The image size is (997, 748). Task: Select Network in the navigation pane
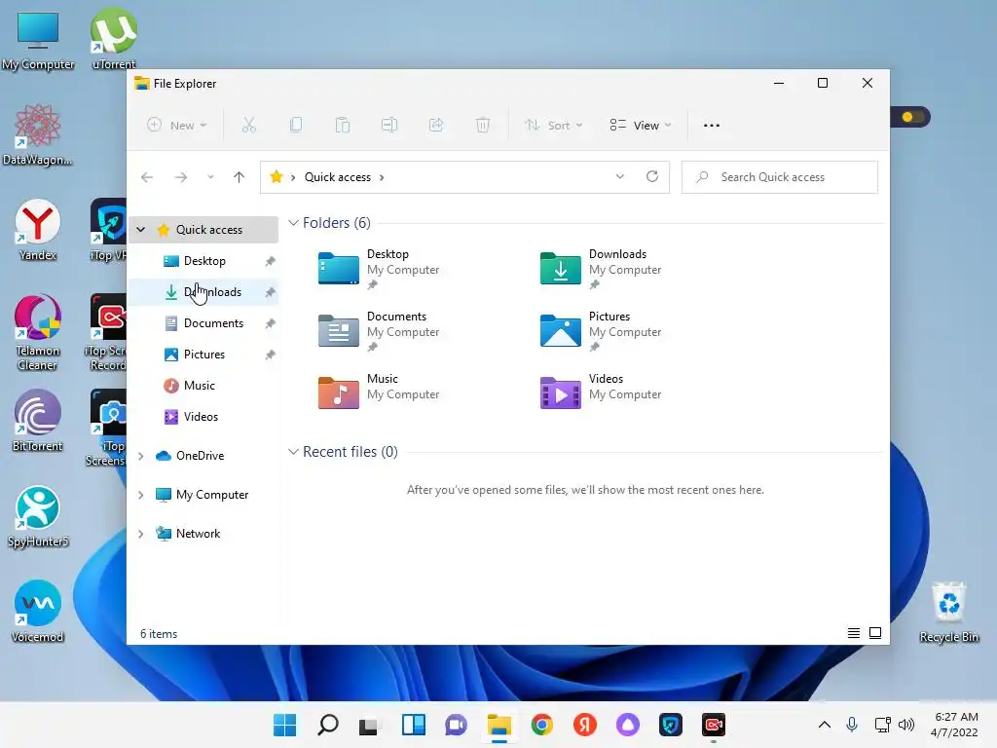click(x=203, y=534)
